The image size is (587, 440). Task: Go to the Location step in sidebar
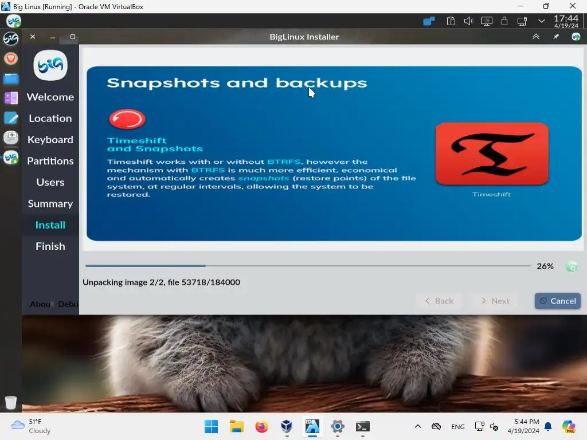point(50,118)
